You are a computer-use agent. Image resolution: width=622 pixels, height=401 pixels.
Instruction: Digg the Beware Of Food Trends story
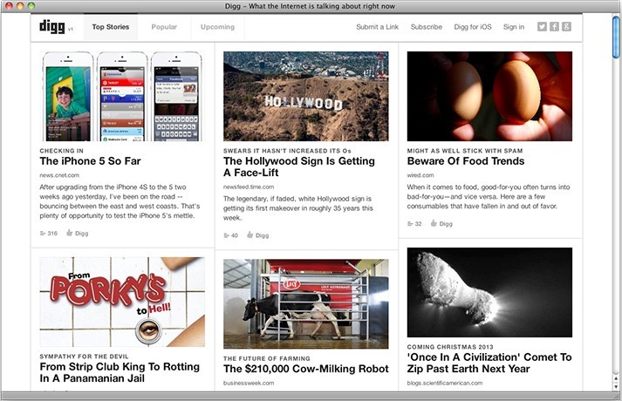[441, 223]
